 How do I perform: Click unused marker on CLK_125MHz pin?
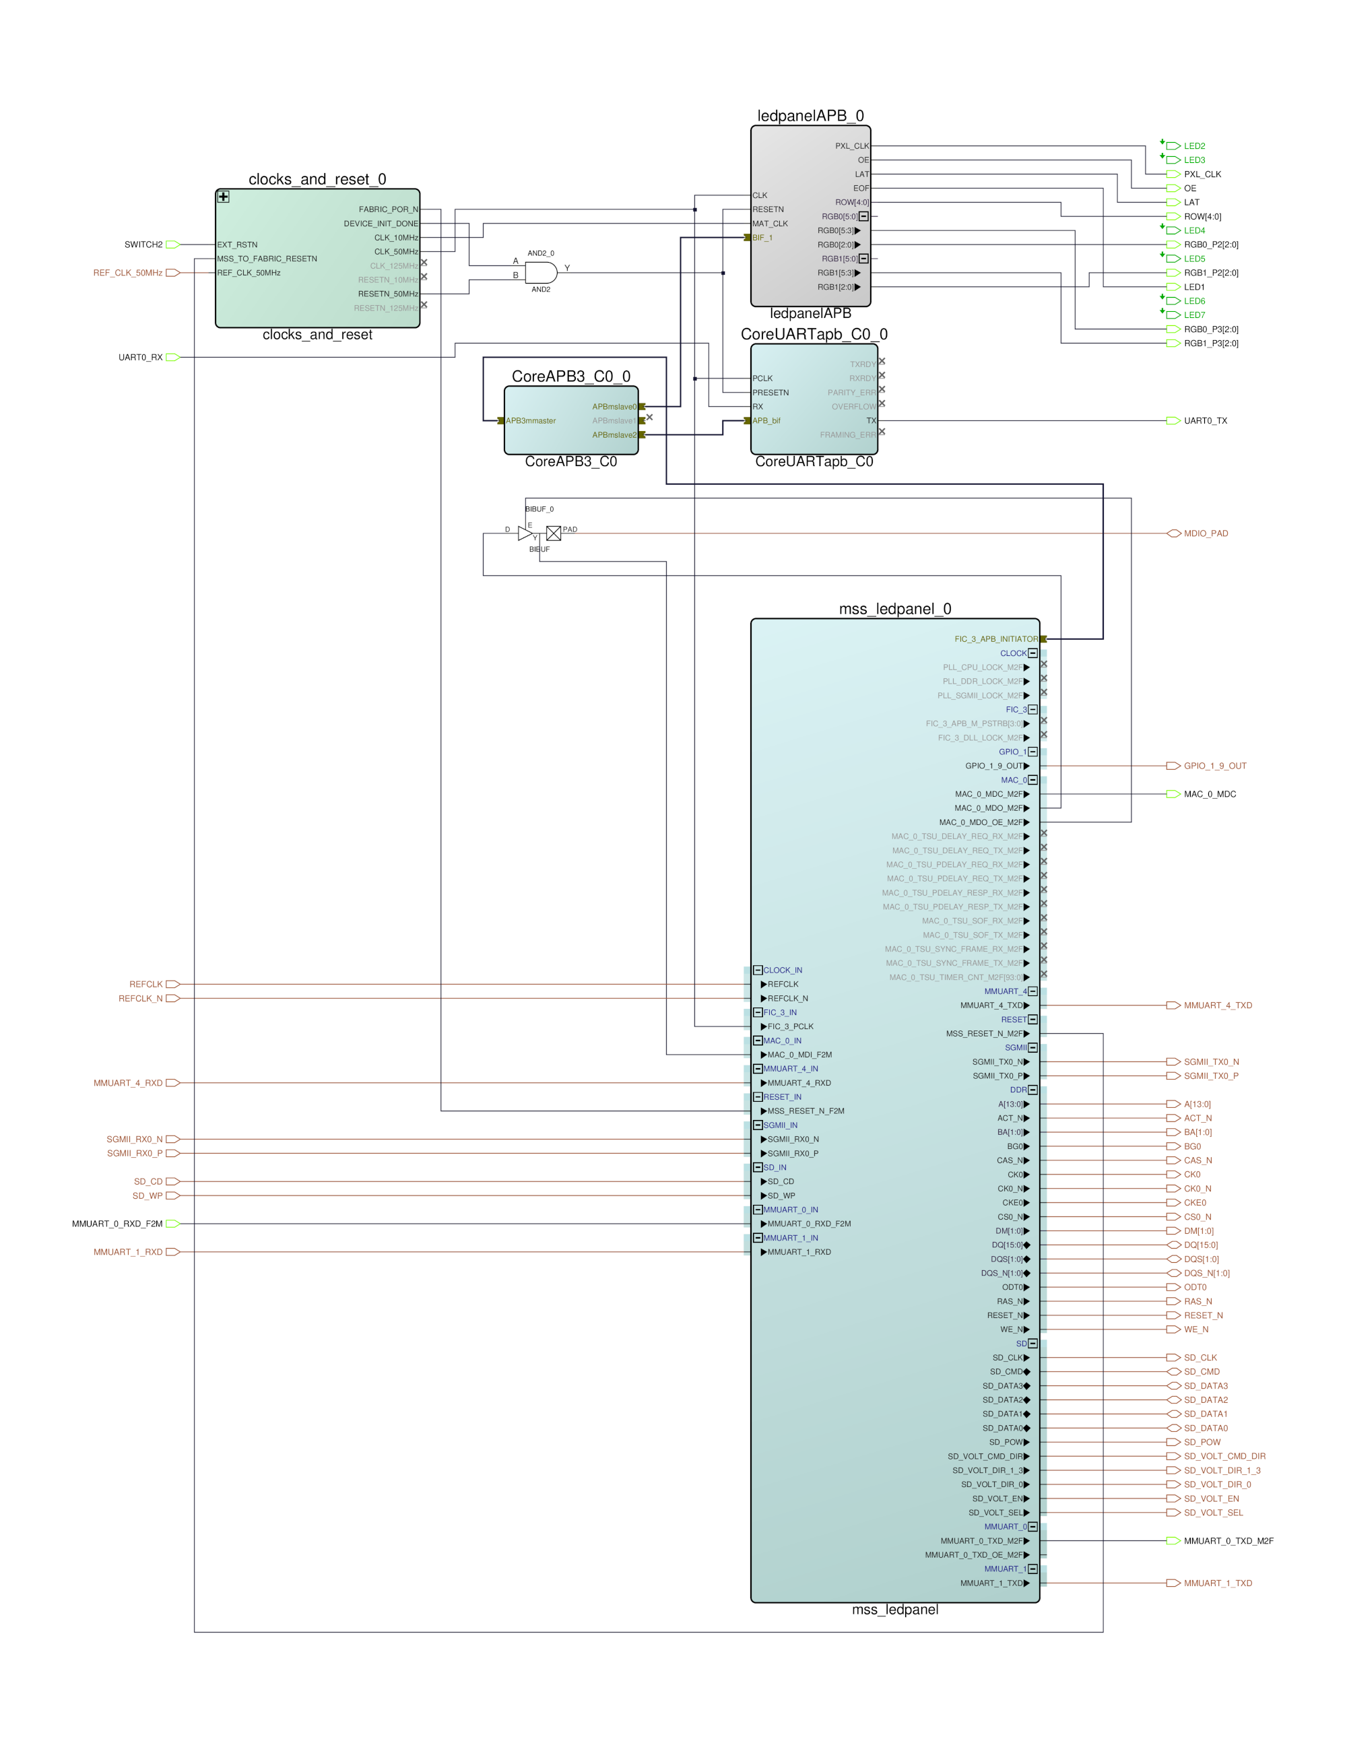pyautogui.click(x=424, y=263)
